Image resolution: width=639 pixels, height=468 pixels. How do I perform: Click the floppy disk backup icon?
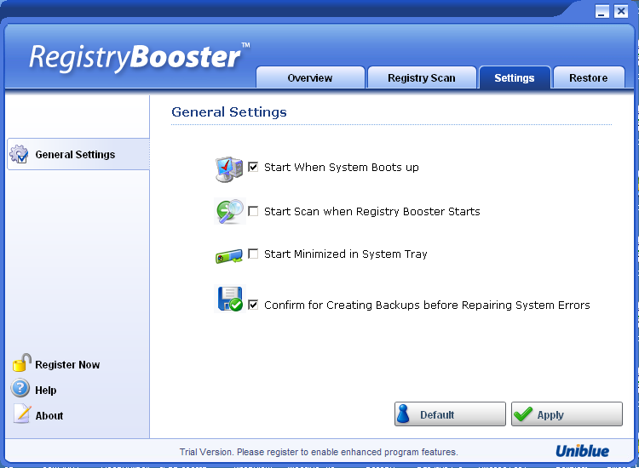(230, 300)
